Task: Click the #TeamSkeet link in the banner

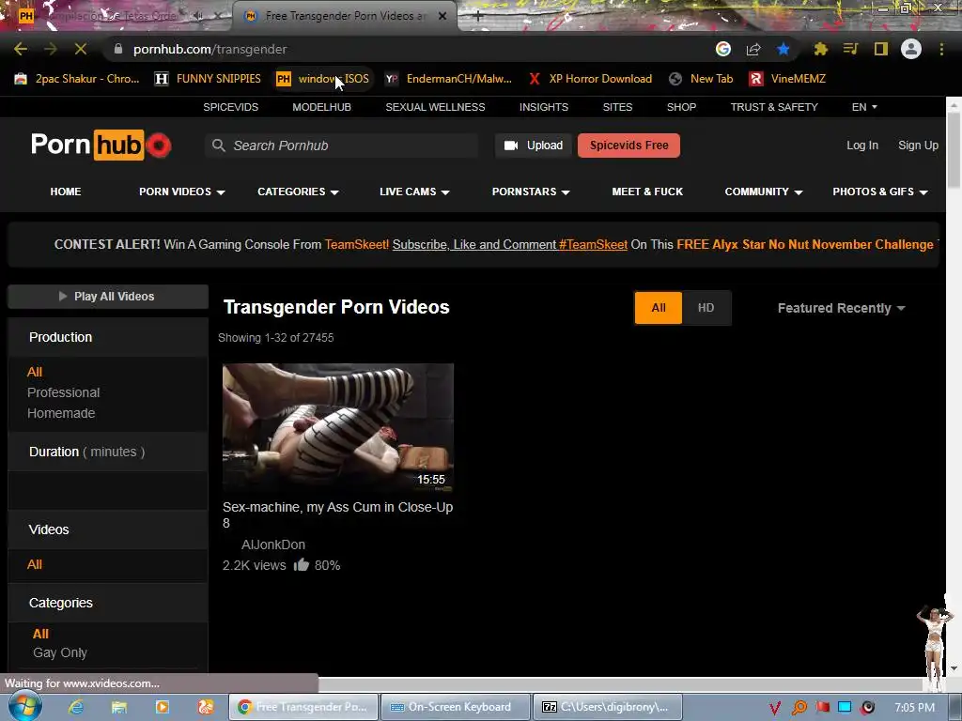Action: click(x=593, y=244)
